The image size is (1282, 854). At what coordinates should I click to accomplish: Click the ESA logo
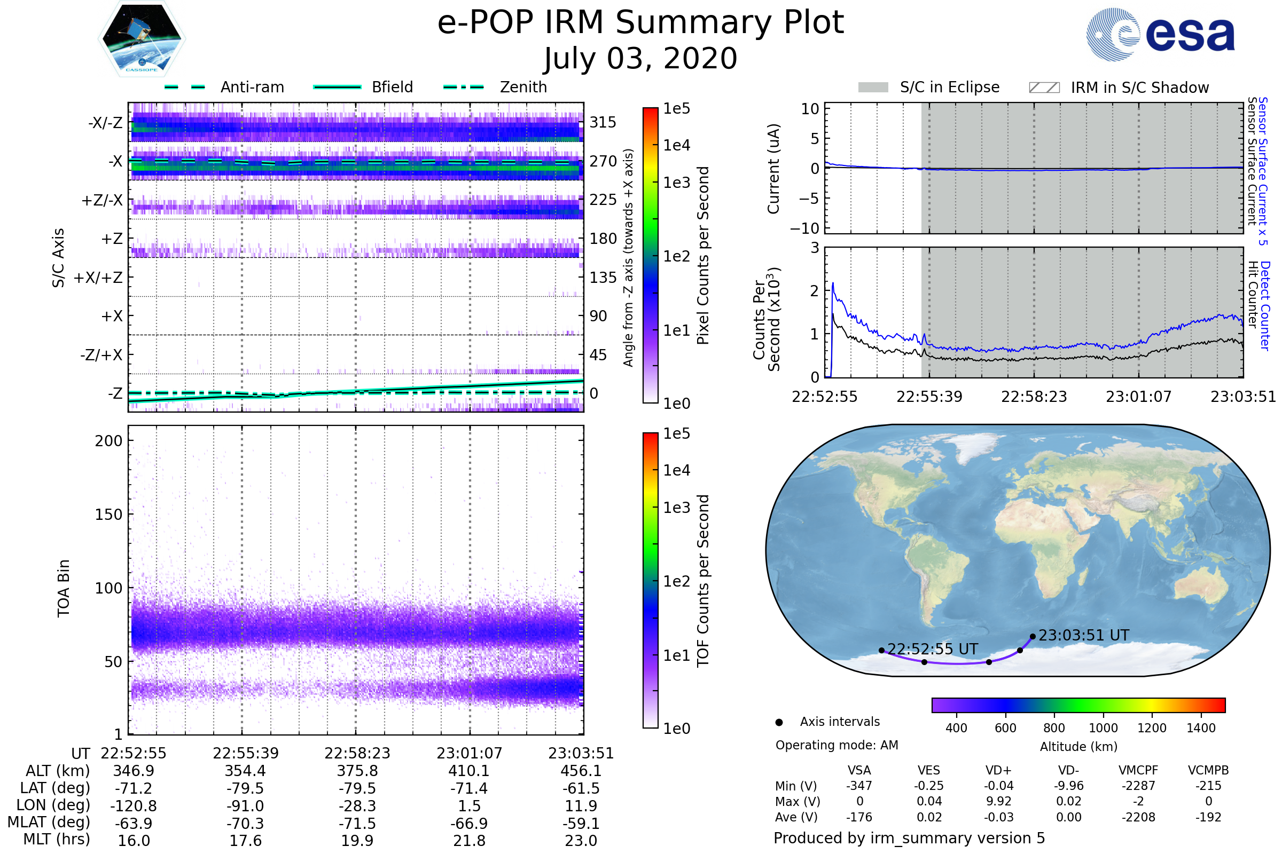coord(1160,34)
